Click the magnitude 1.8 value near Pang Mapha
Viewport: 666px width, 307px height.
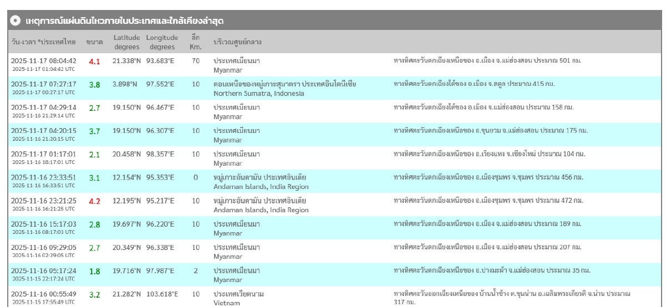94,271
